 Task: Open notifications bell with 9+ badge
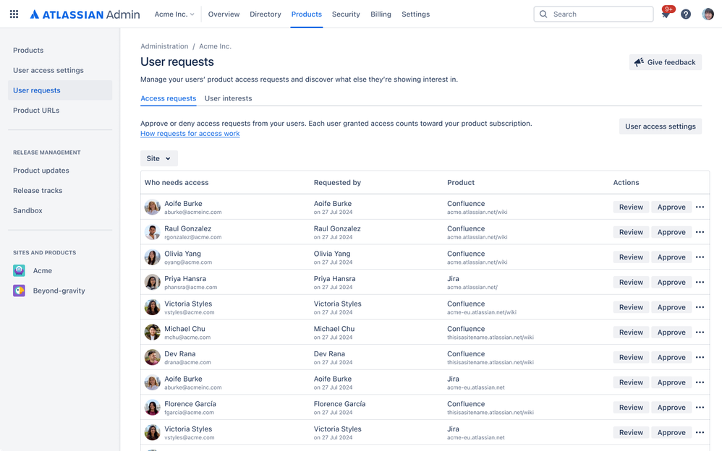[x=666, y=14]
